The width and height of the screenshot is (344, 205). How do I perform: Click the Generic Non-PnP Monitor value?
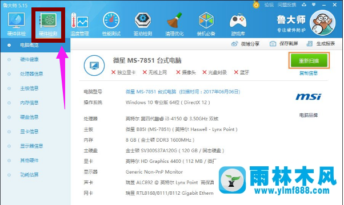(154, 172)
